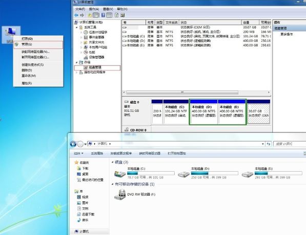Open the recent pages dropdown beside nav buttons
This screenshot has height=235, width=306.
click(85, 144)
